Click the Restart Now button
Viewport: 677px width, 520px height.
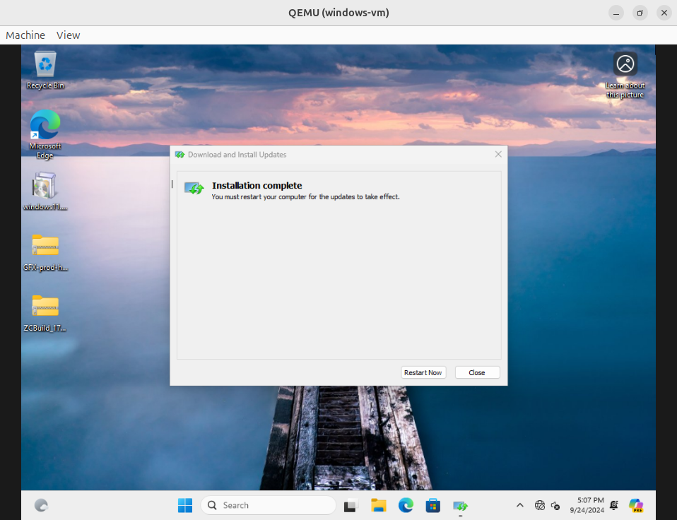point(423,372)
